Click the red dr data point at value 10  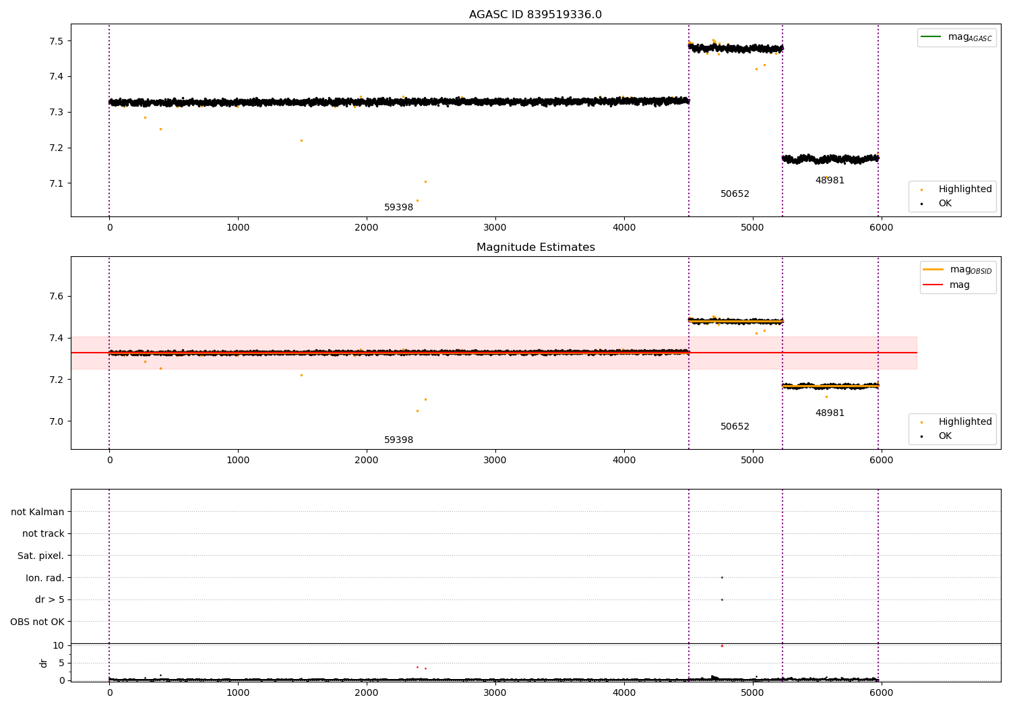(x=722, y=645)
